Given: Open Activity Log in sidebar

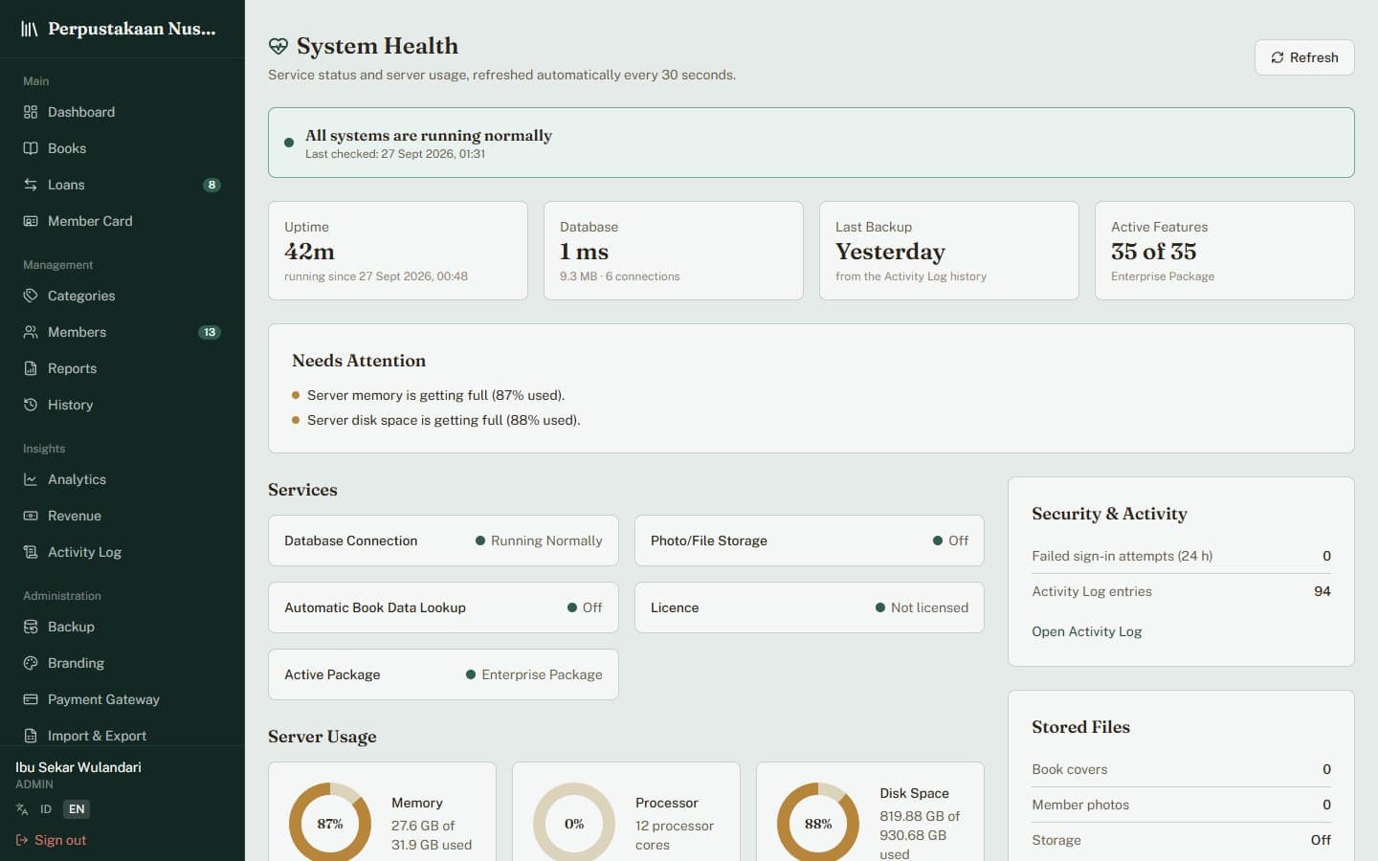Looking at the screenshot, I should click(x=122, y=552).
